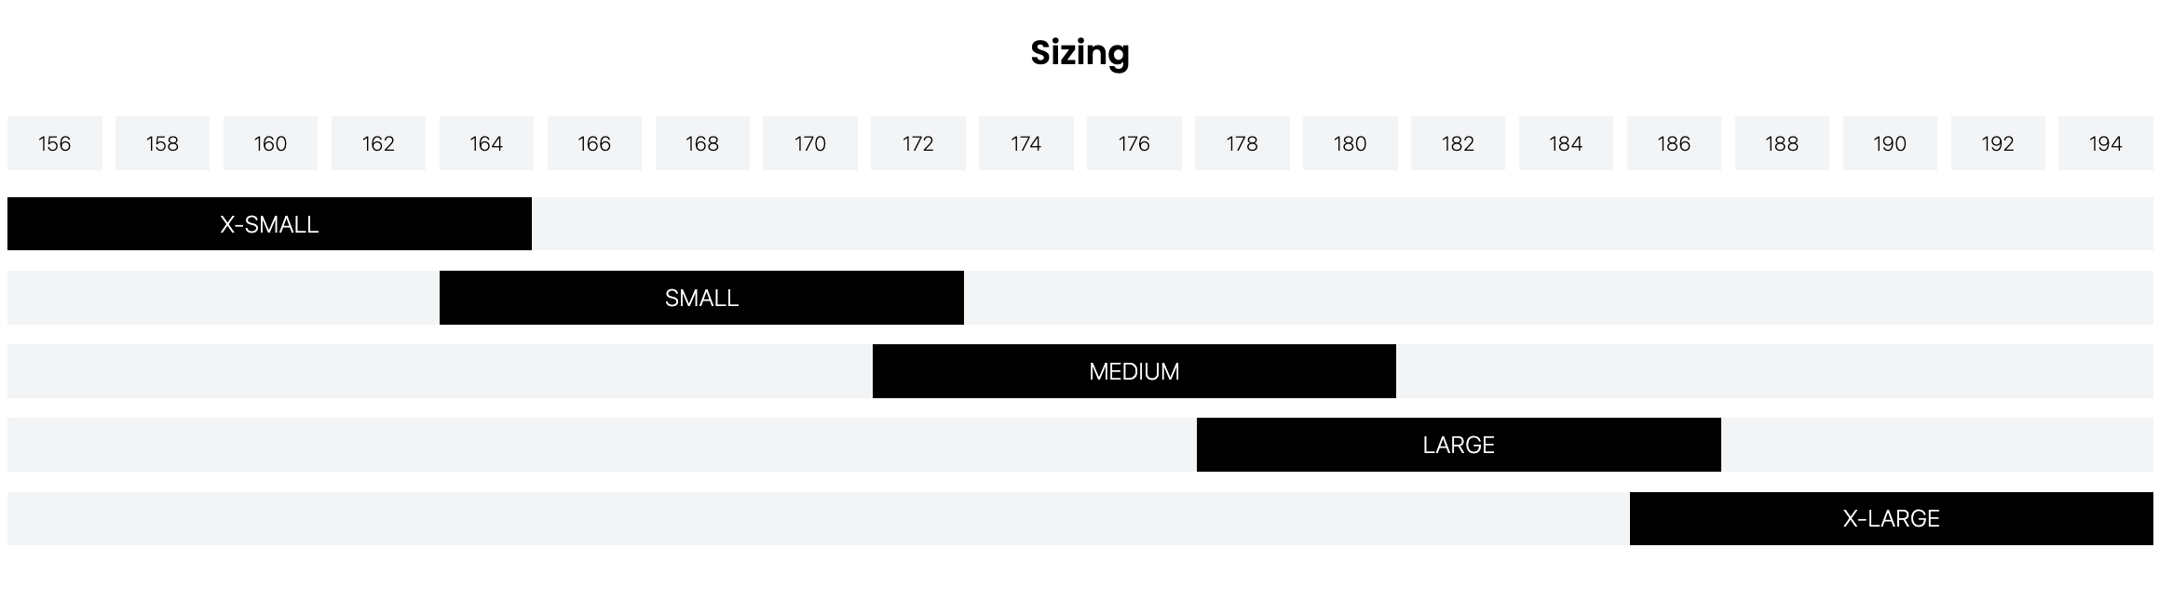Pick the 186 height cell
Image resolution: width=2159 pixels, height=601 pixels.
[1674, 143]
